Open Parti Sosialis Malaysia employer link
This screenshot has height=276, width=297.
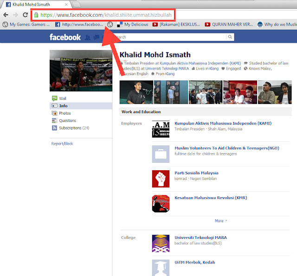[196, 173]
